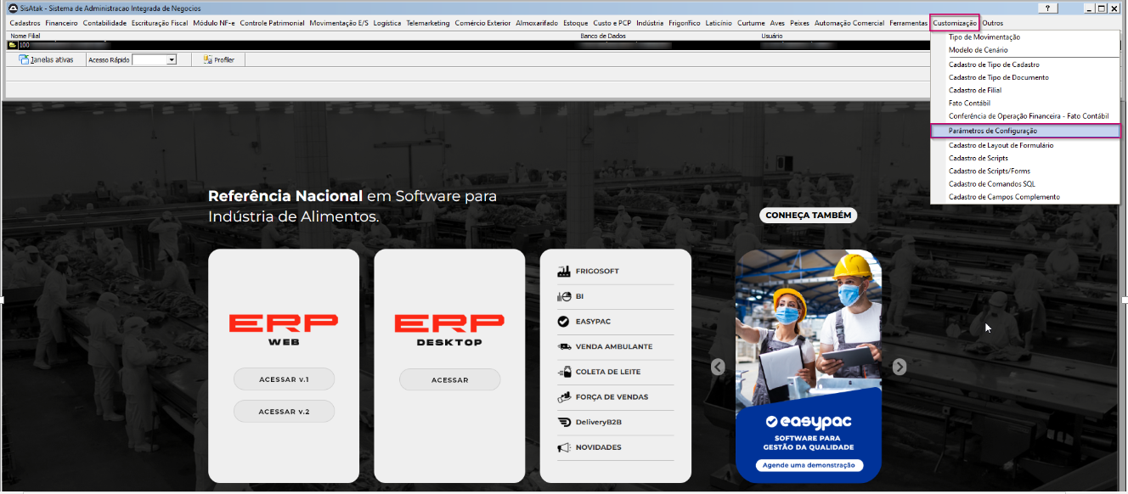
Task: Open the Peixes menu
Action: [x=799, y=23]
